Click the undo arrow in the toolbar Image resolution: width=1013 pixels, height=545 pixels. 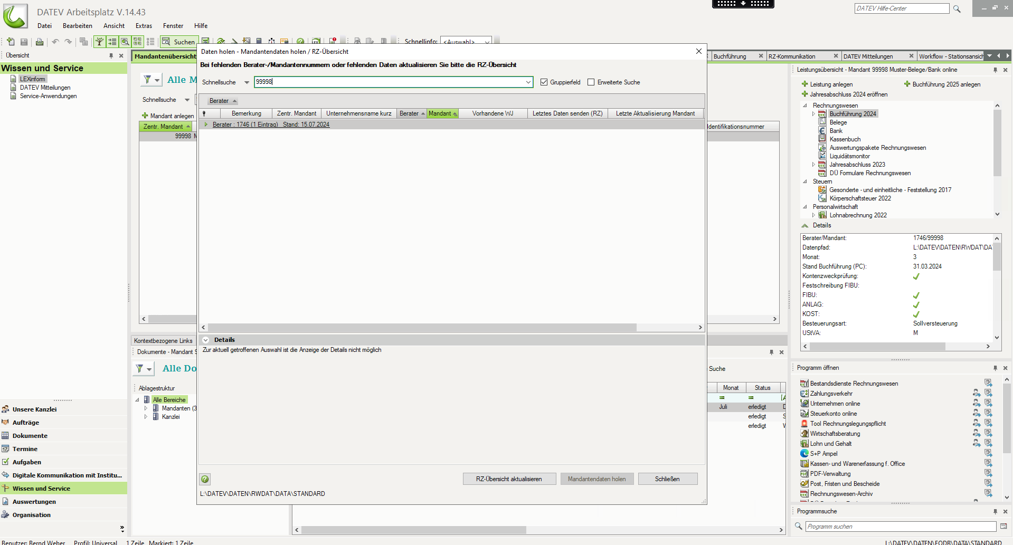[x=55, y=42]
